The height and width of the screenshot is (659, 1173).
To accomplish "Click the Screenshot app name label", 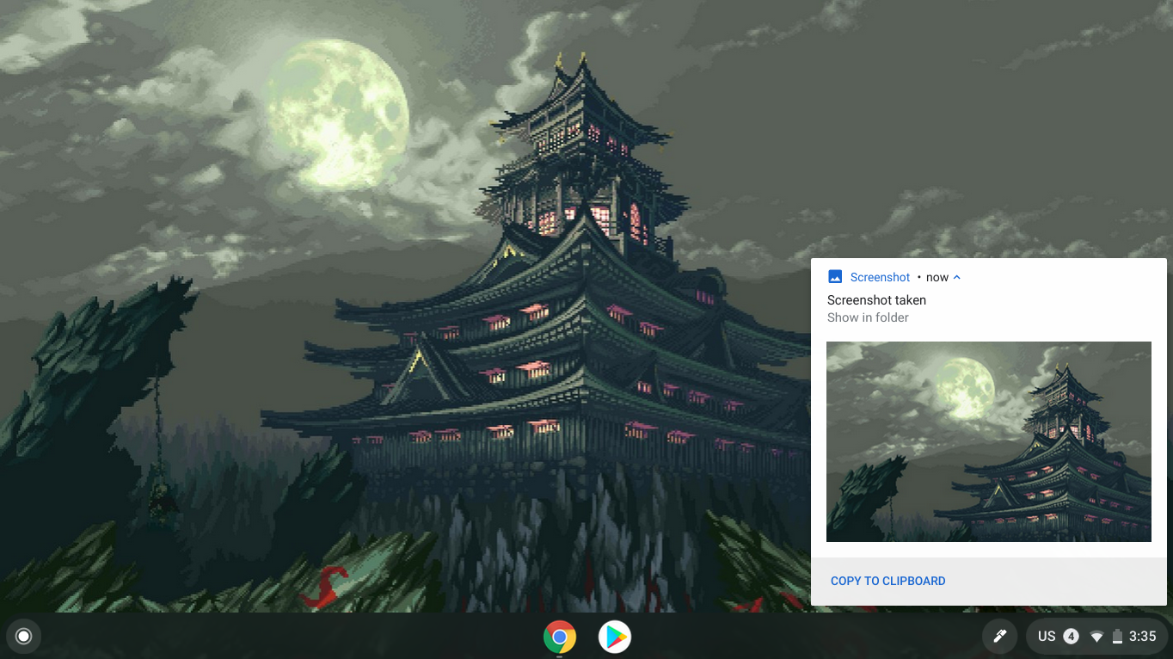I will click(880, 277).
